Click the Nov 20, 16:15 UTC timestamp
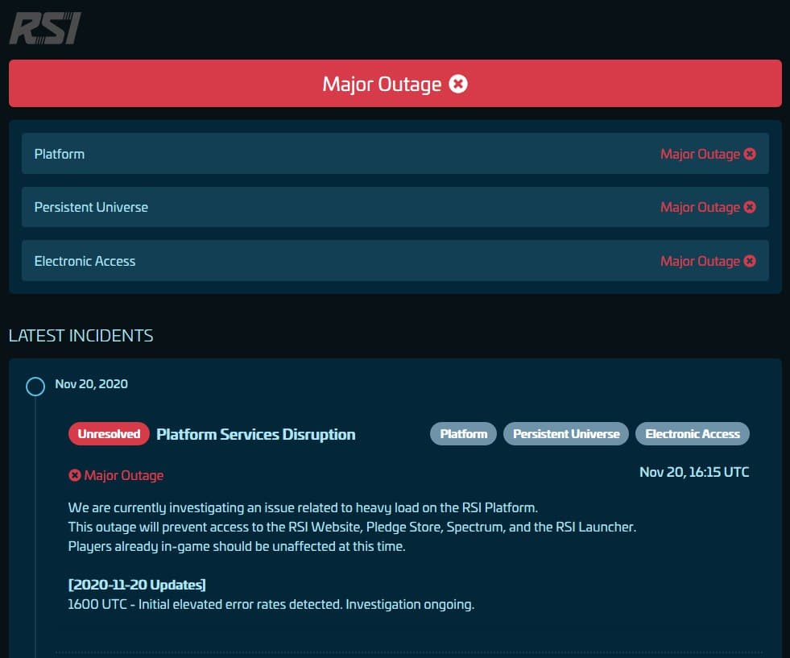The width and height of the screenshot is (790, 658). coord(694,472)
